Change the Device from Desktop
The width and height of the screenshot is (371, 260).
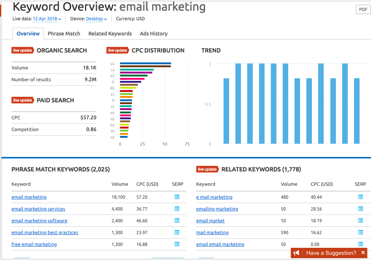(96, 19)
